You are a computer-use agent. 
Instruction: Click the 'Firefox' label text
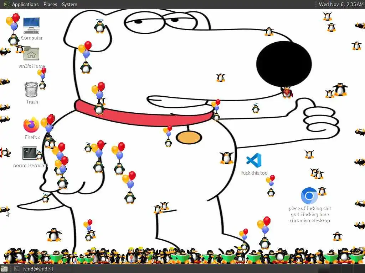(32, 137)
